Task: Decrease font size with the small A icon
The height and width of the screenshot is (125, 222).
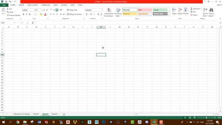Action: 47,10
